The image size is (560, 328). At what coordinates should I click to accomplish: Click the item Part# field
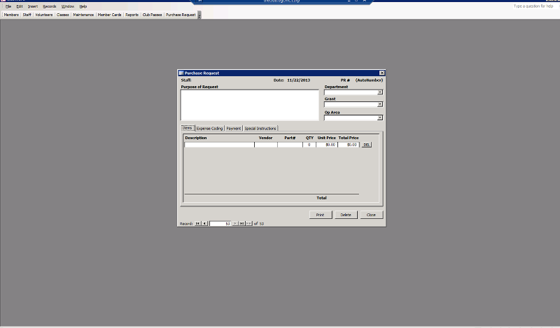click(x=290, y=145)
